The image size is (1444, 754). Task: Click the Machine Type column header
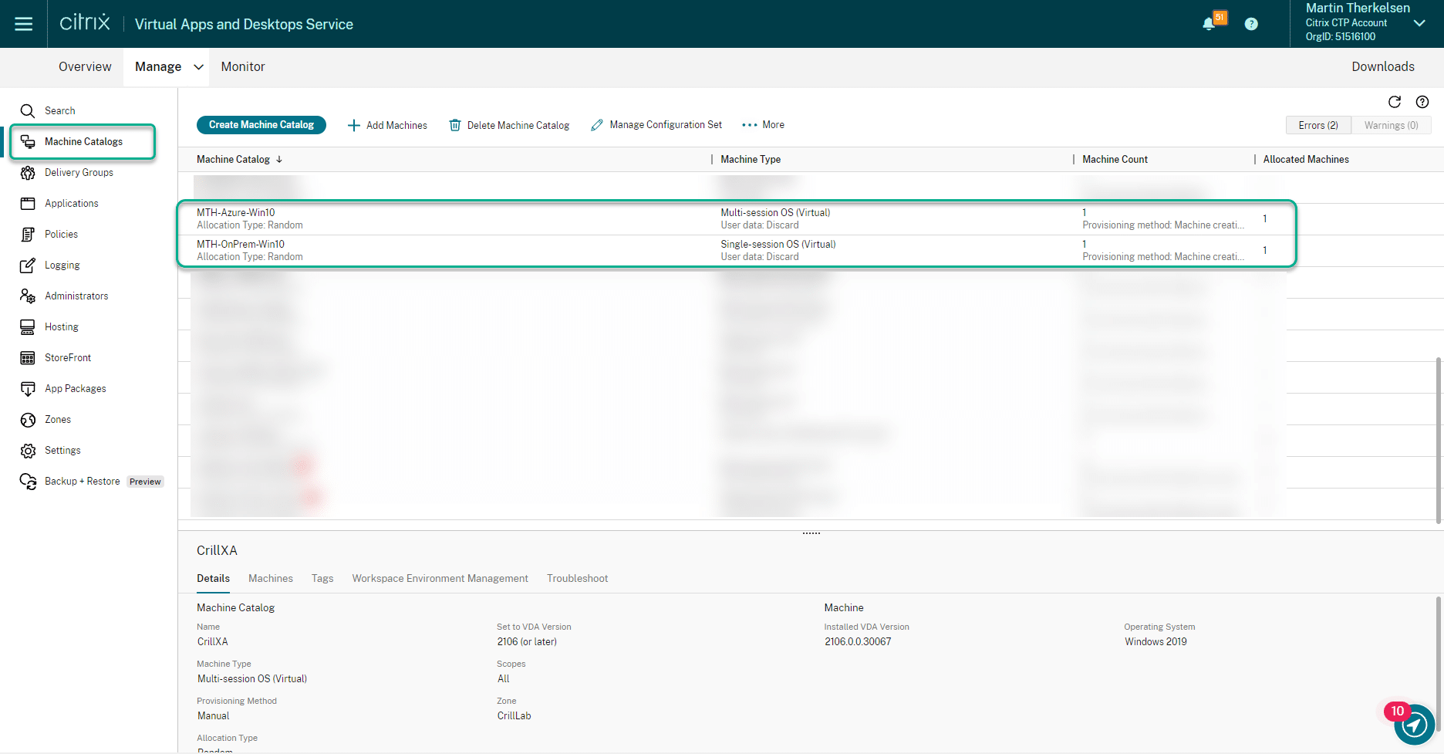(751, 160)
